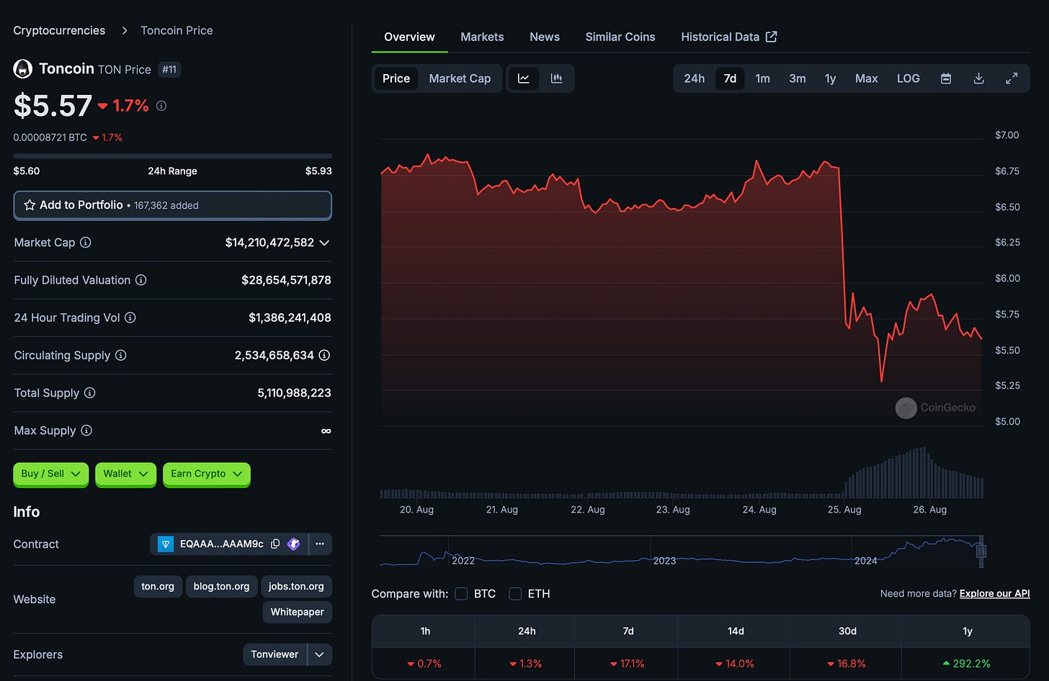This screenshot has height=681, width=1049.
Task: Click info icon next to 1.7% price change
Action: pyautogui.click(x=161, y=106)
